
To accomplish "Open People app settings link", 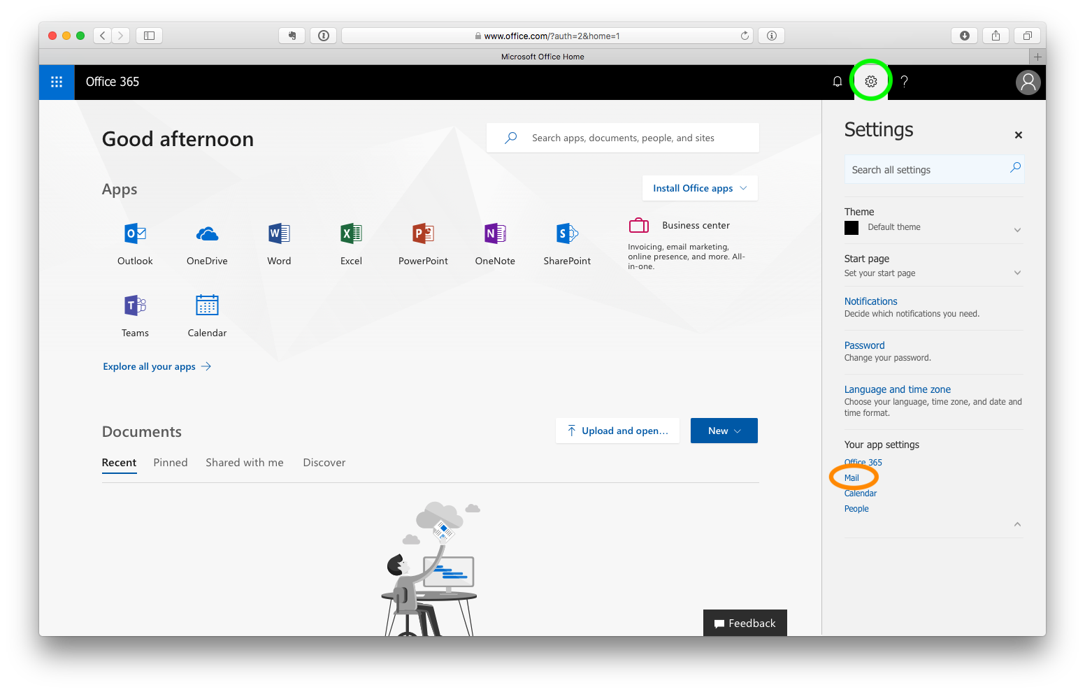I will click(x=856, y=509).
